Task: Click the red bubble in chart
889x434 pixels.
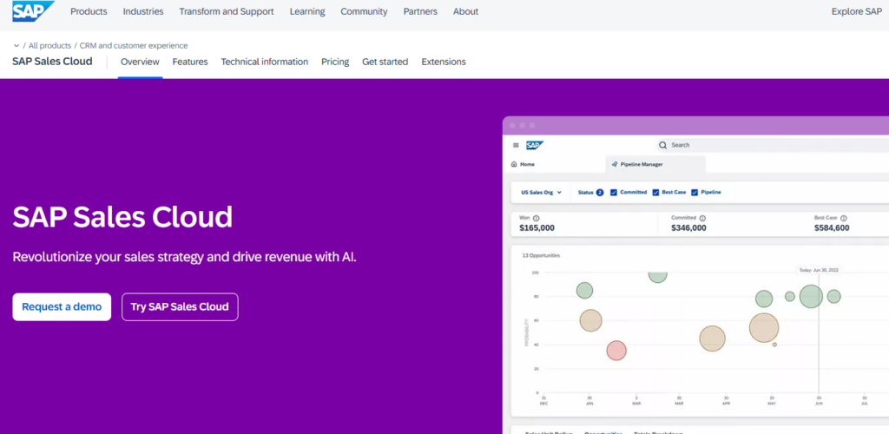Action: click(x=616, y=351)
